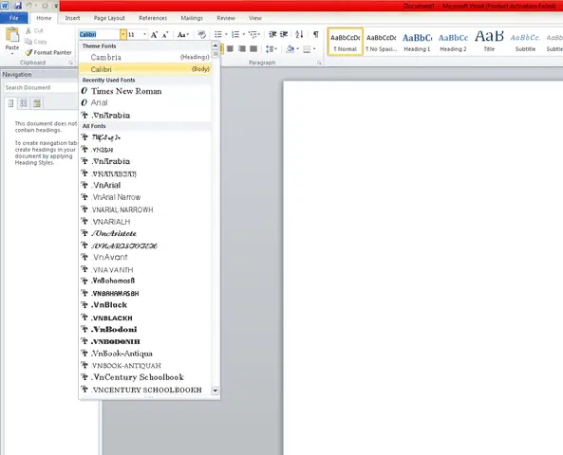
Task: Click the Copy icon
Action: click(x=28, y=42)
